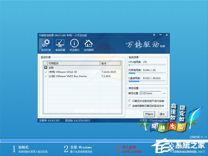Enable 安装后删除已解压的驱动文件 checkbox
This screenshot has width=208, height=156.
point(130,106)
